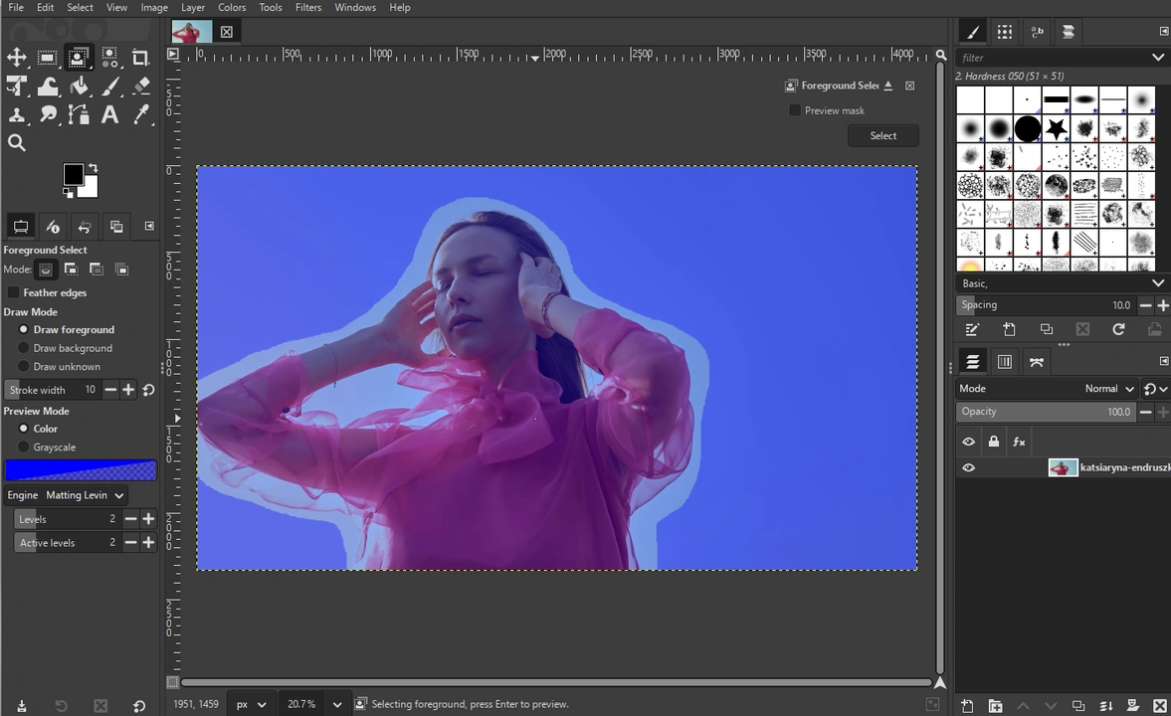Click the blue preview mask color bar
The image size is (1171, 716).
pyautogui.click(x=81, y=469)
